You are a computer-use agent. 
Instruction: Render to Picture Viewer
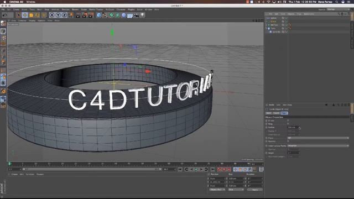(85, 15)
